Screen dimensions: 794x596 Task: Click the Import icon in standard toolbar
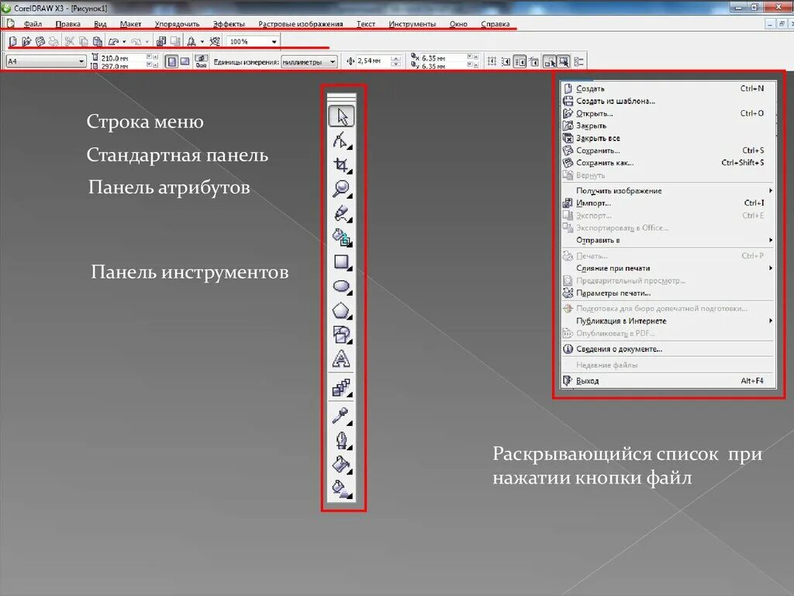pyautogui.click(x=161, y=41)
